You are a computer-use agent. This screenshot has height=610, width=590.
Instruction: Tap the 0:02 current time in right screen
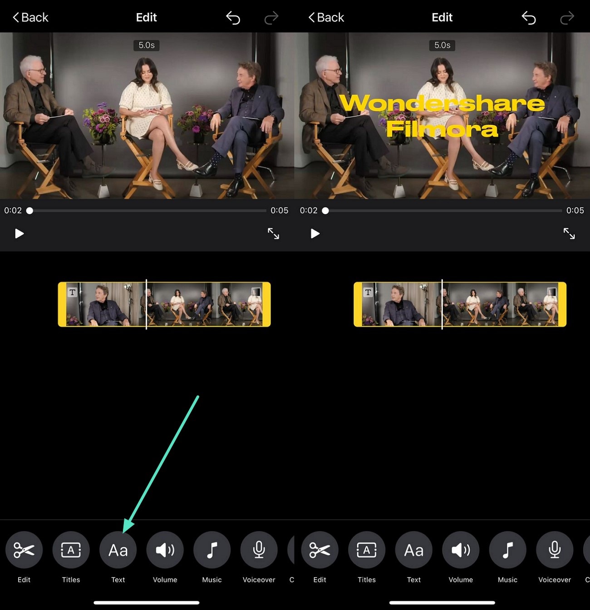pos(309,211)
